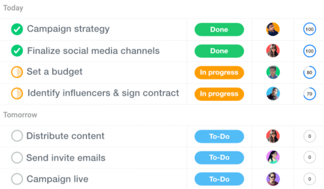
Task: Adjust the 80 percent progress on Set a budget
Action: (310, 72)
